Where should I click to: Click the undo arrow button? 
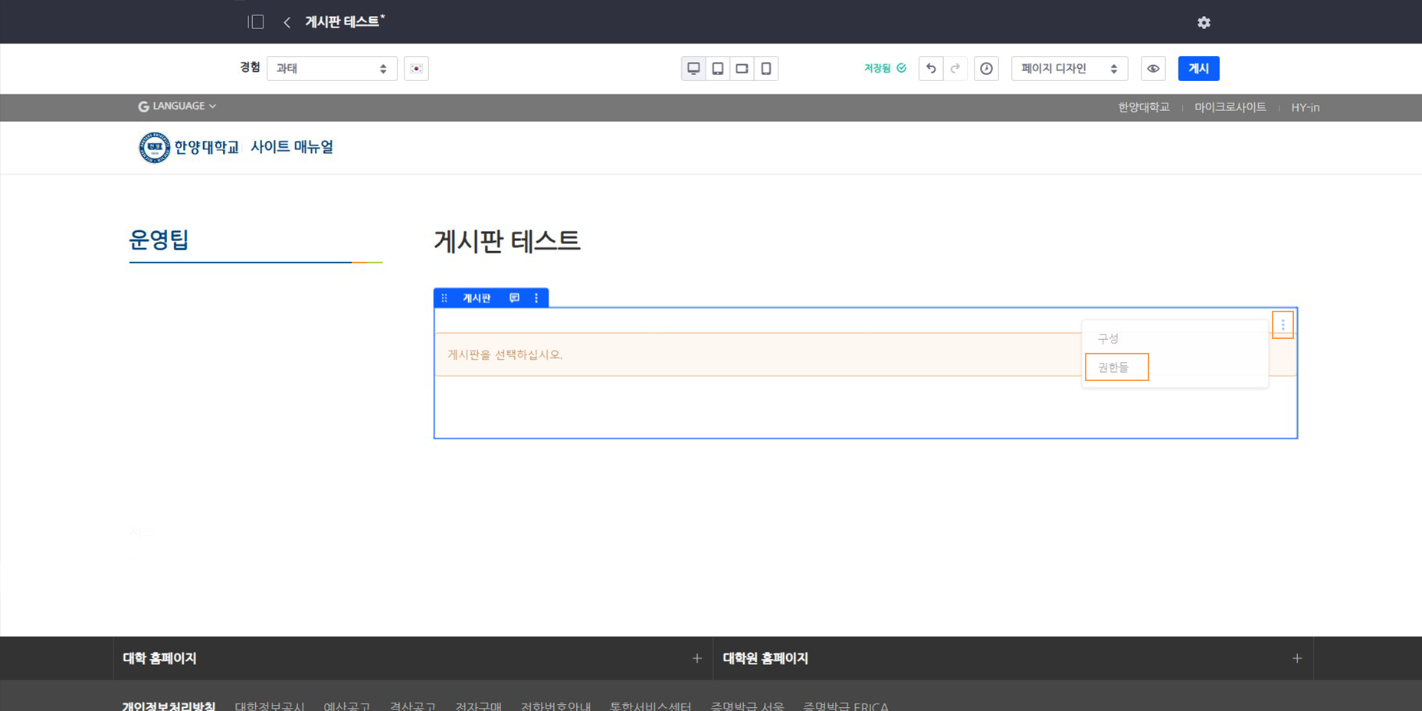click(x=931, y=69)
